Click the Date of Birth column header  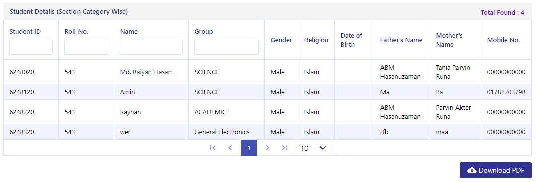click(x=351, y=40)
